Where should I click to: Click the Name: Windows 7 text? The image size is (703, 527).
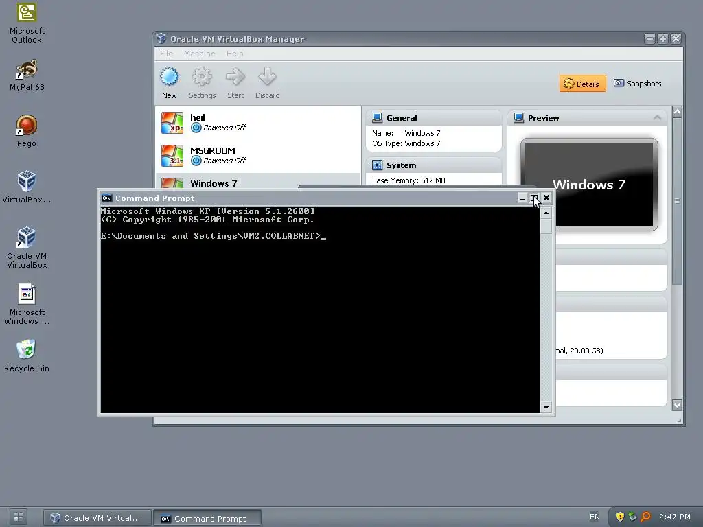[406, 133]
